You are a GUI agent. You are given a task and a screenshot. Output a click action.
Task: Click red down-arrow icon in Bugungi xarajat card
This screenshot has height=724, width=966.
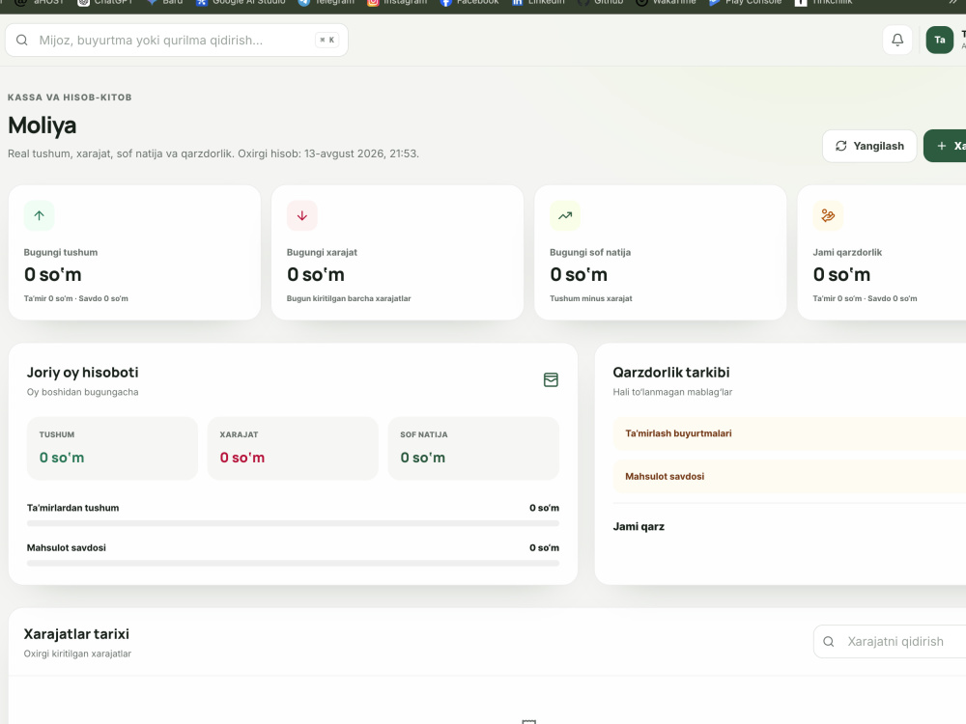pos(301,215)
